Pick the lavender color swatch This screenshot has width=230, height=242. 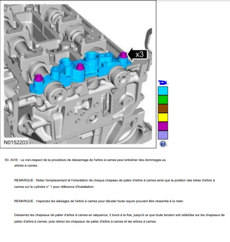tap(163, 135)
